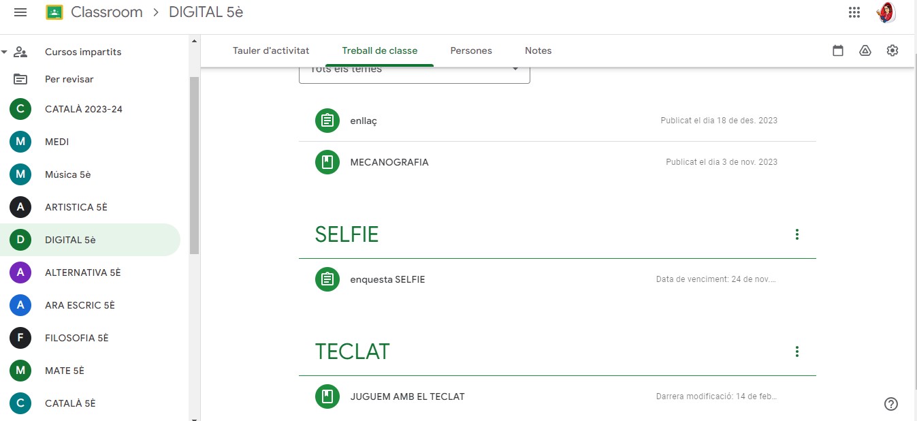Open class settings gear
The image size is (917, 421).
[x=892, y=50]
